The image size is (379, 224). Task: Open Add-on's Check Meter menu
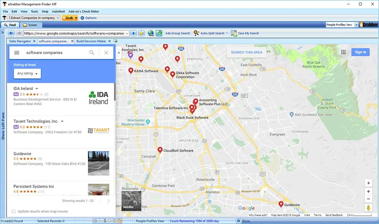click(84, 11)
